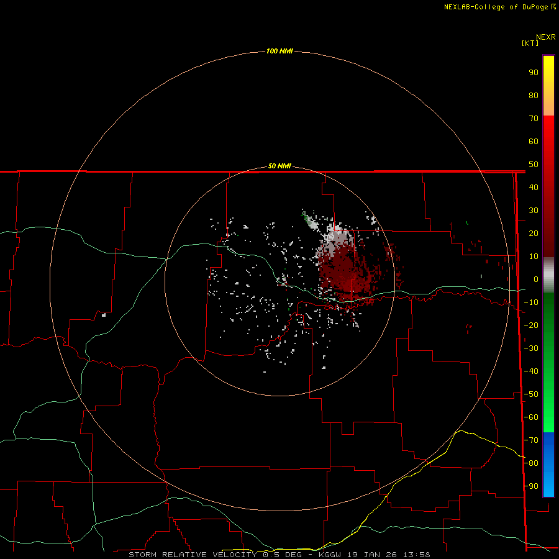Click the -50 value on velocity scale
Screen dimensions: 559x559
[531, 394]
